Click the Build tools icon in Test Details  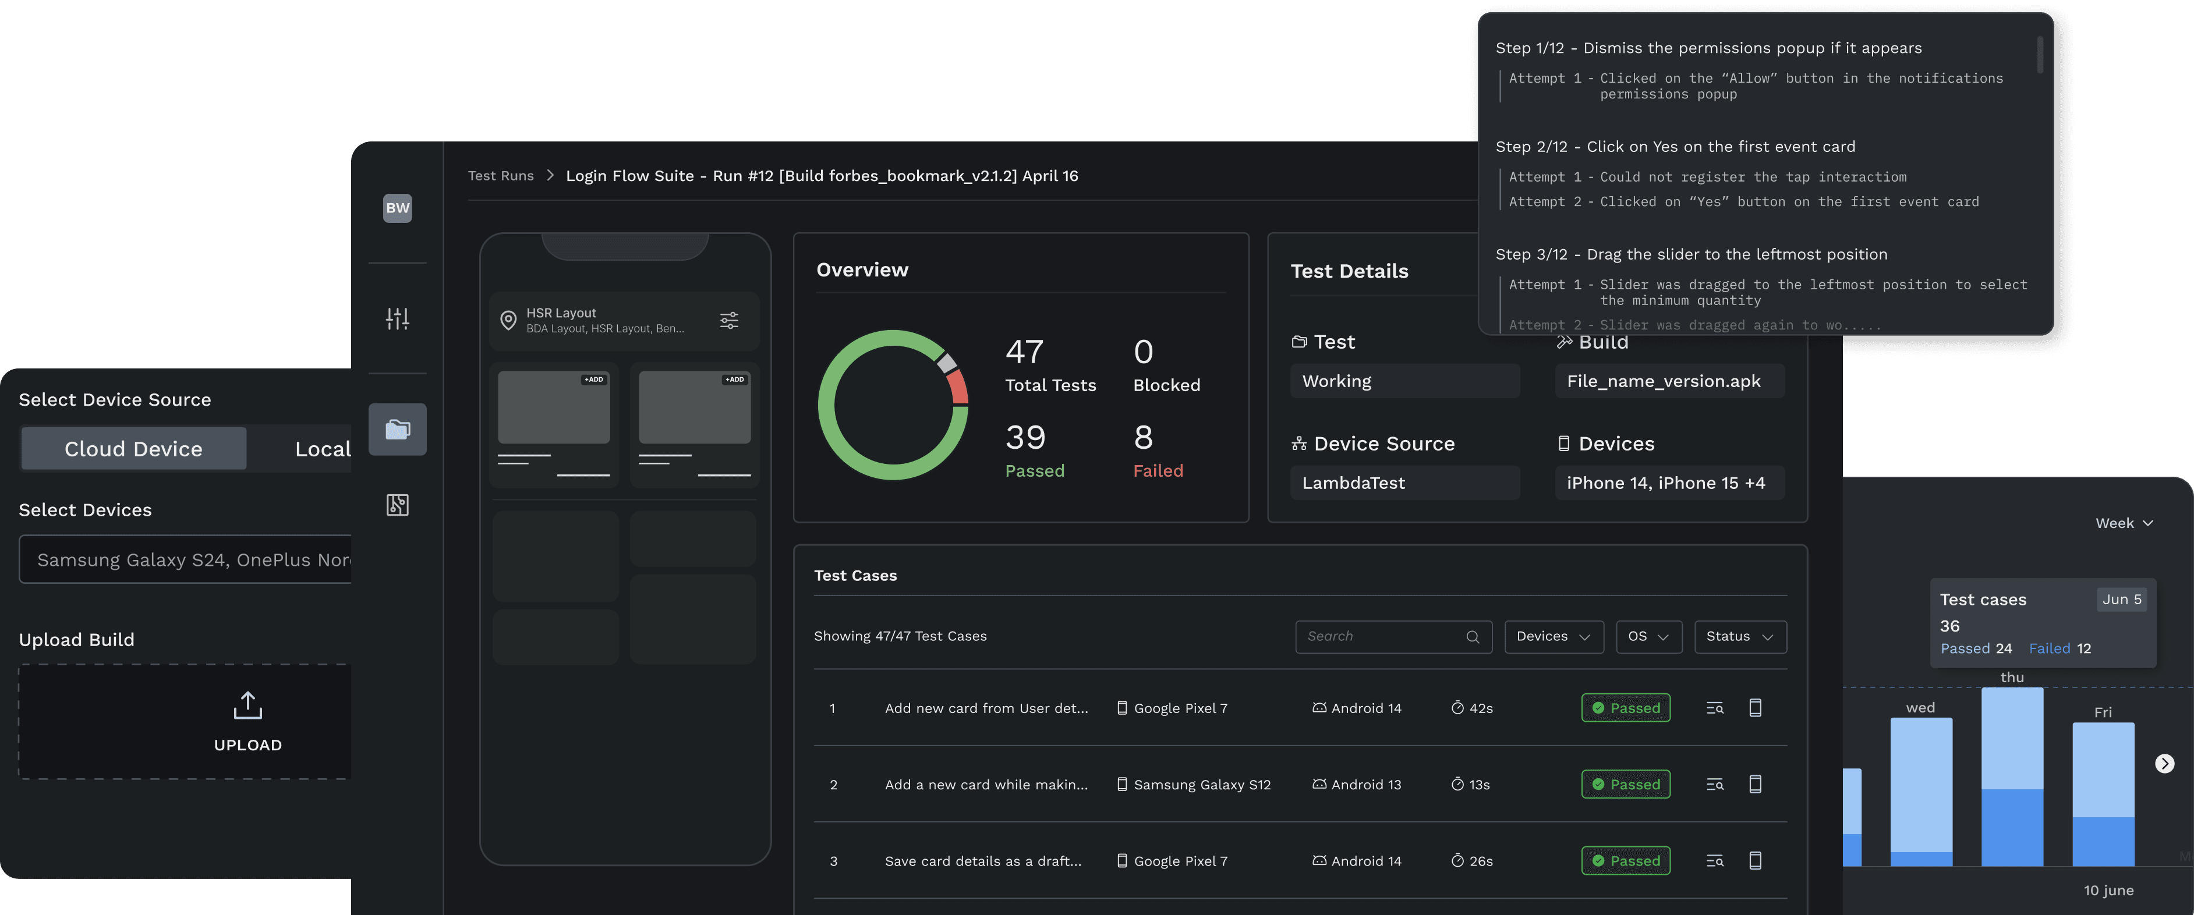tap(1564, 342)
